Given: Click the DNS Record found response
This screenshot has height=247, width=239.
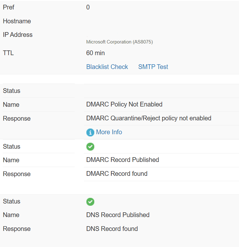Looking at the screenshot, I should 112,229.
